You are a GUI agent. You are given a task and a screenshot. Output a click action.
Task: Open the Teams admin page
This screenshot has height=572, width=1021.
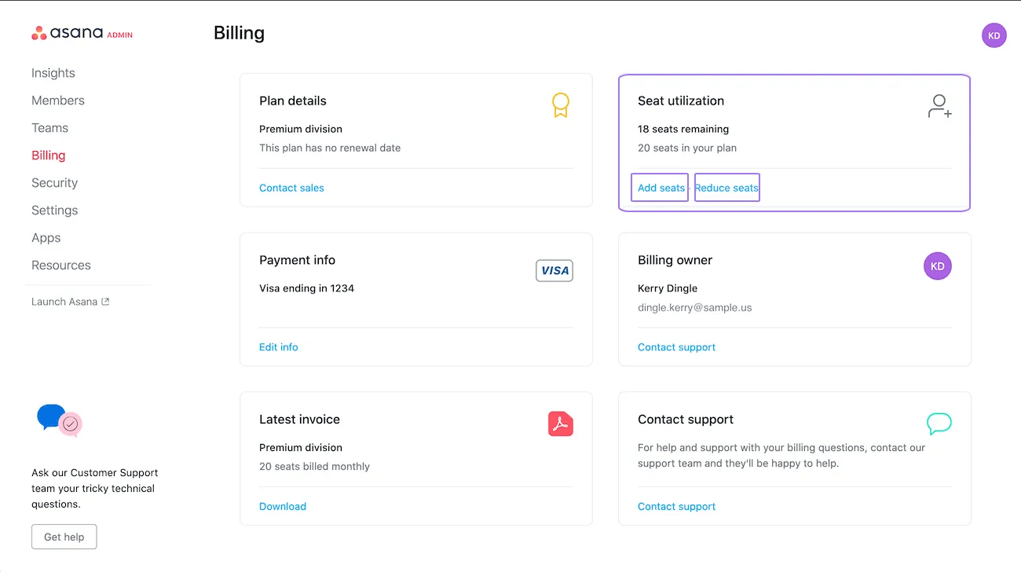click(49, 128)
